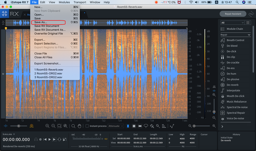Open the Breath Control module
The width and height of the screenshot is (256, 151).
(x=235, y=40)
